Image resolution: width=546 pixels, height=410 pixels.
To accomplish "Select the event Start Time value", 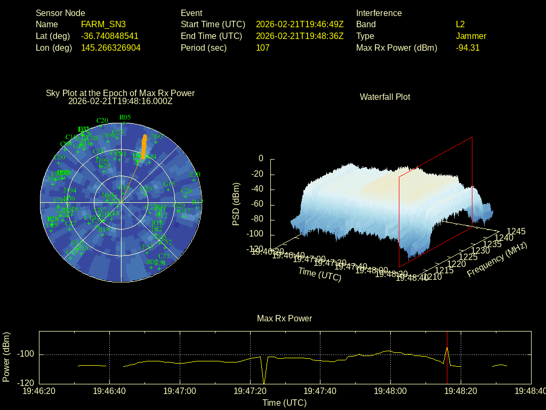I will pyautogui.click(x=300, y=25).
